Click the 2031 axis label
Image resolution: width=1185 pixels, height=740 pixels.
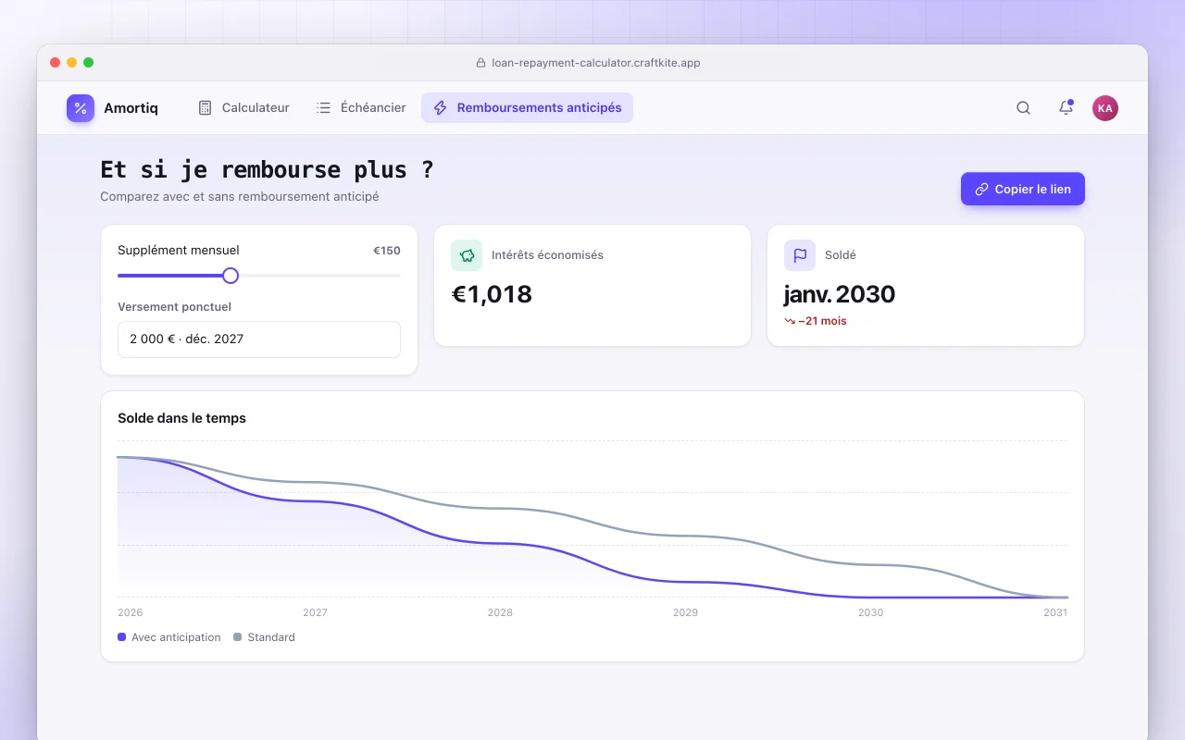tap(1055, 612)
